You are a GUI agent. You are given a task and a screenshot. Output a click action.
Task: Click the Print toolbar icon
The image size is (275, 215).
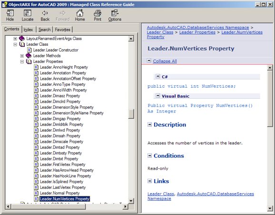coord(98,13)
